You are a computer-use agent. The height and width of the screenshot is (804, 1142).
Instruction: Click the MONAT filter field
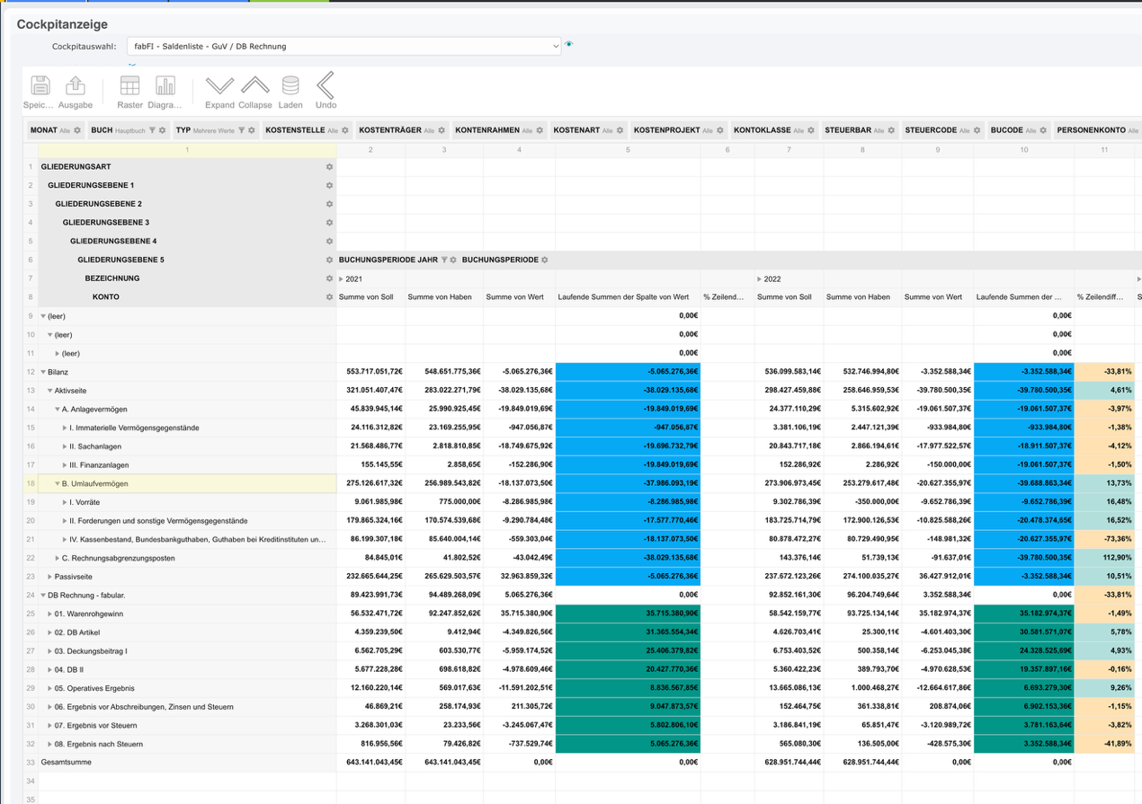[x=43, y=129]
